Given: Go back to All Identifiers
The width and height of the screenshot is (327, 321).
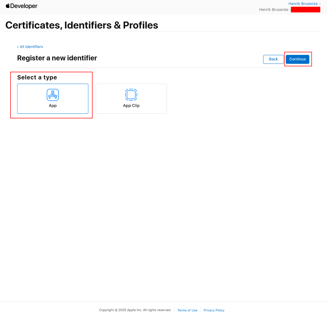Looking at the screenshot, I should click(31, 47).
